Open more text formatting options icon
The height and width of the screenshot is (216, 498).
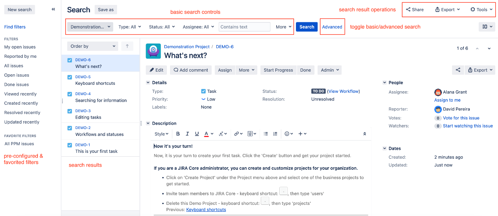click(x=223, y=134)
